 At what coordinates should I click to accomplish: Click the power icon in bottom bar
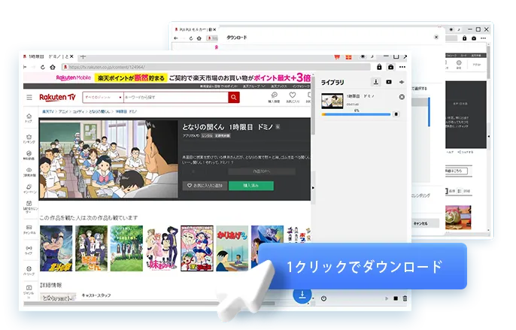point(323,298)
